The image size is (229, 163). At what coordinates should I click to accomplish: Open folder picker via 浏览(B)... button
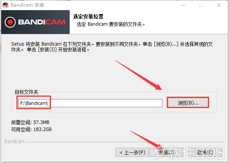tap(188, 103)
